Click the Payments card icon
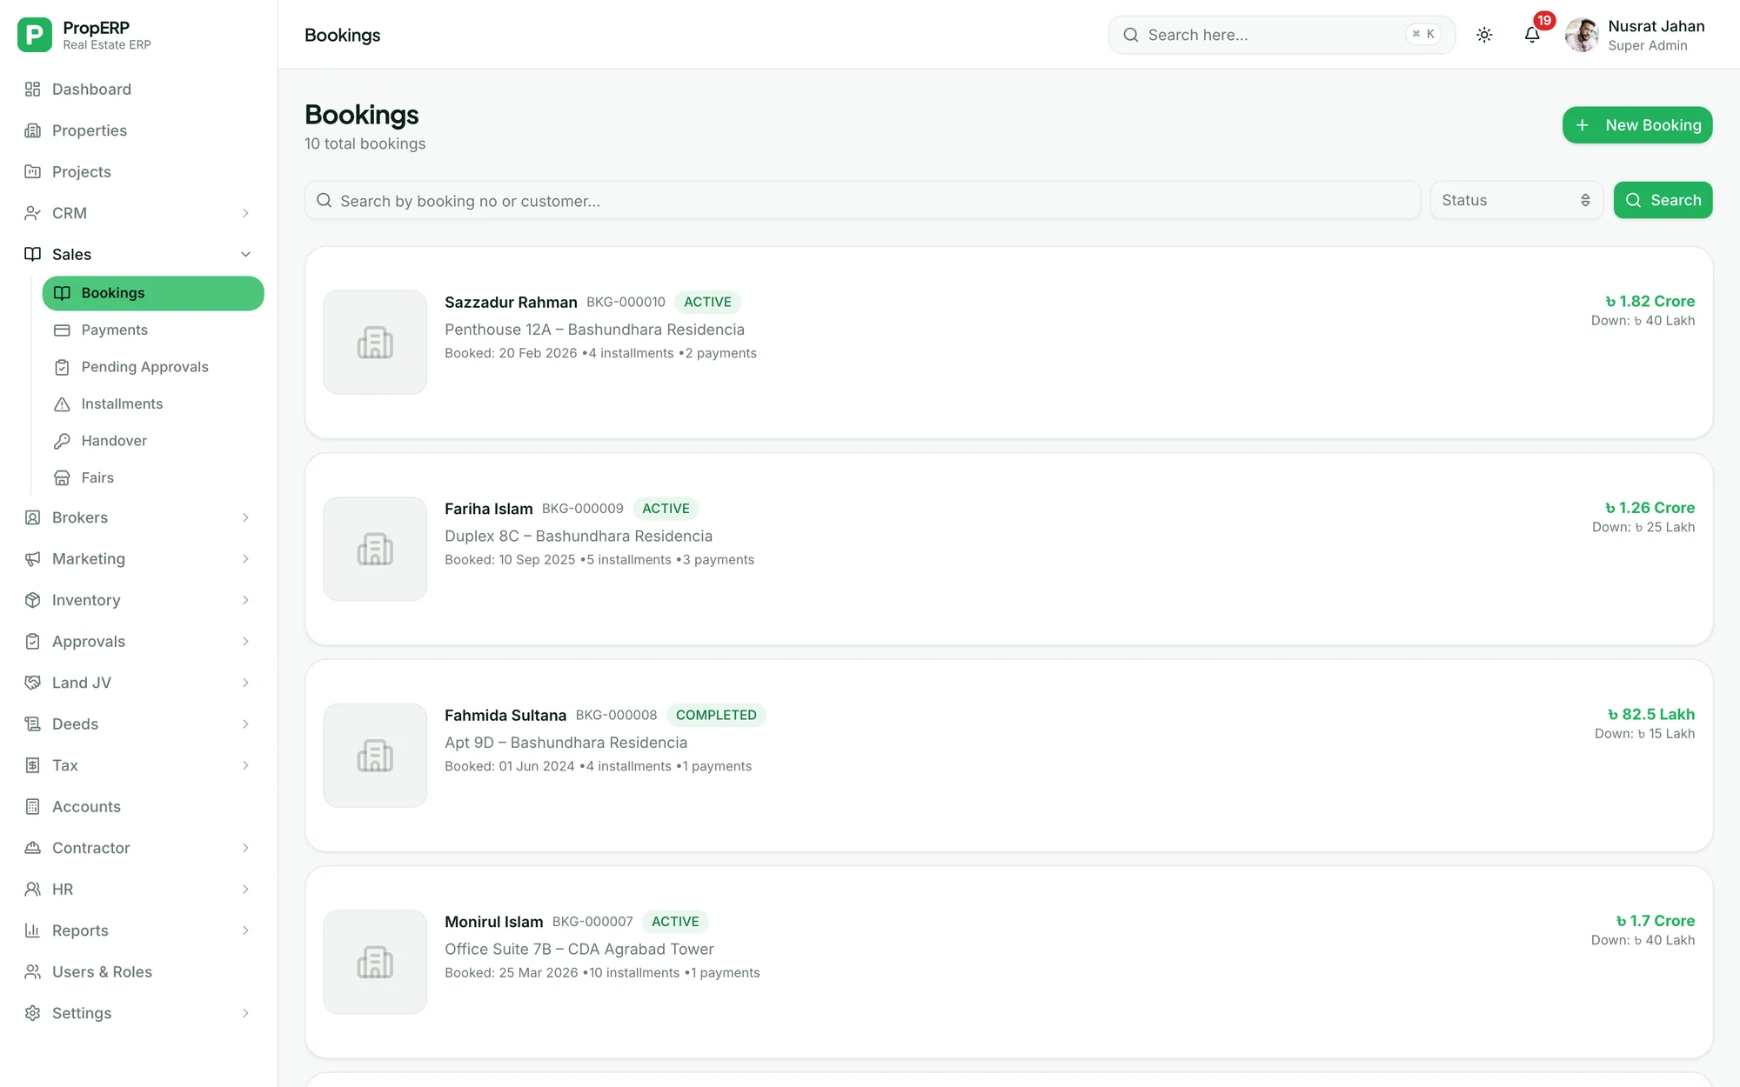Screen dimensions: 1740x1087 coord(62,330)
